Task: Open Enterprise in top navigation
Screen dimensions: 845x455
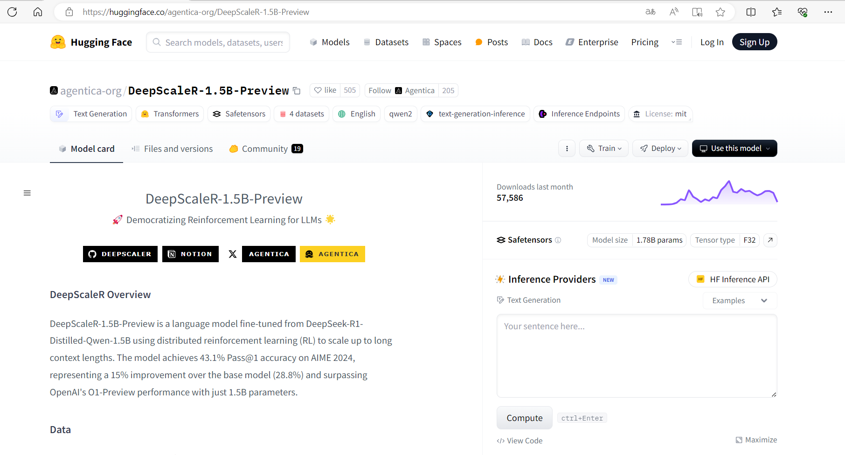Action: (x=592, y=42)
